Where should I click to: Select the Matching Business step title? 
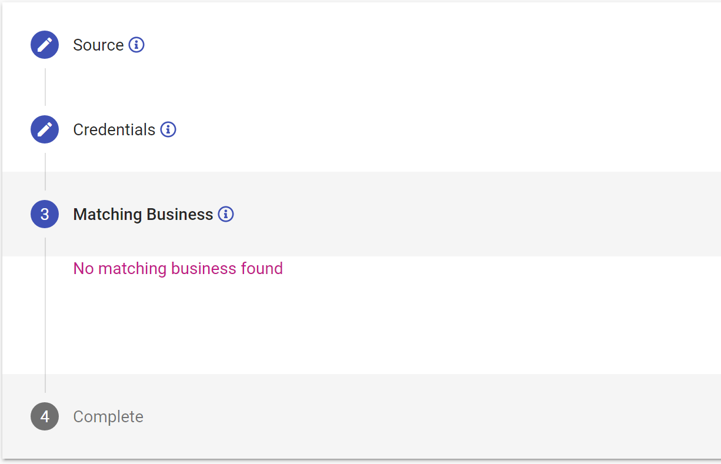(143, 214)
